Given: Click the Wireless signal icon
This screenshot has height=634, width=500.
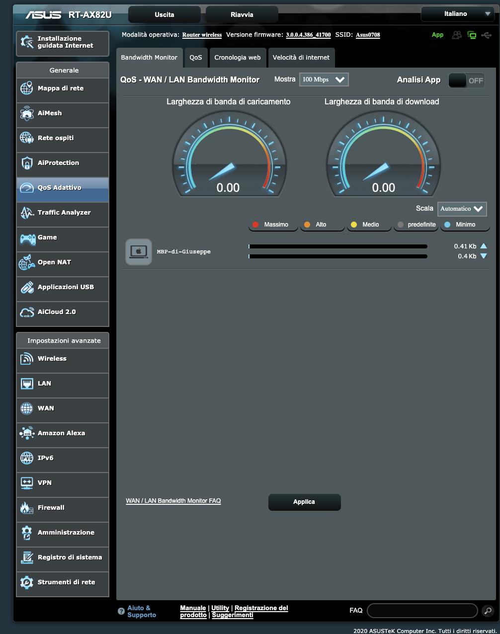Looking at the screenshot, I should (27, 359).
